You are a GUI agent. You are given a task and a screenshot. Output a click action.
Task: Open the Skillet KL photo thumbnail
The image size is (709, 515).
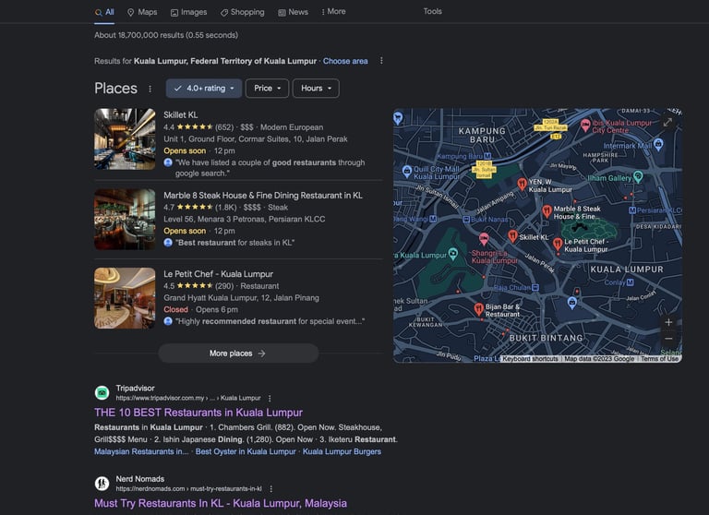(x=125, y=138)
